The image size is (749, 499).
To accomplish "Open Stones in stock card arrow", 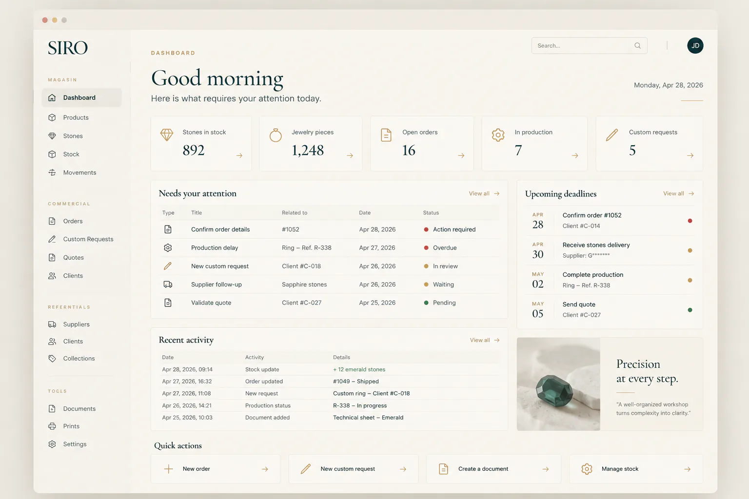I will click(239, 155).
